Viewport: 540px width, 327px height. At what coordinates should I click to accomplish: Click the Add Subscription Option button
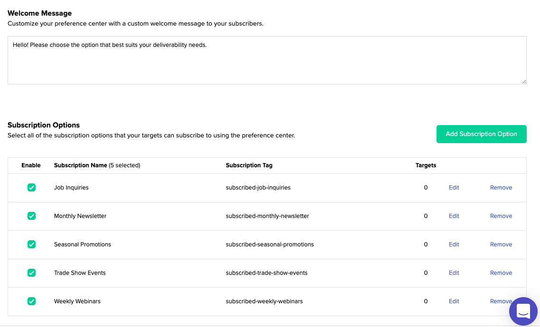pyautogui.click(x=482, y=134)
